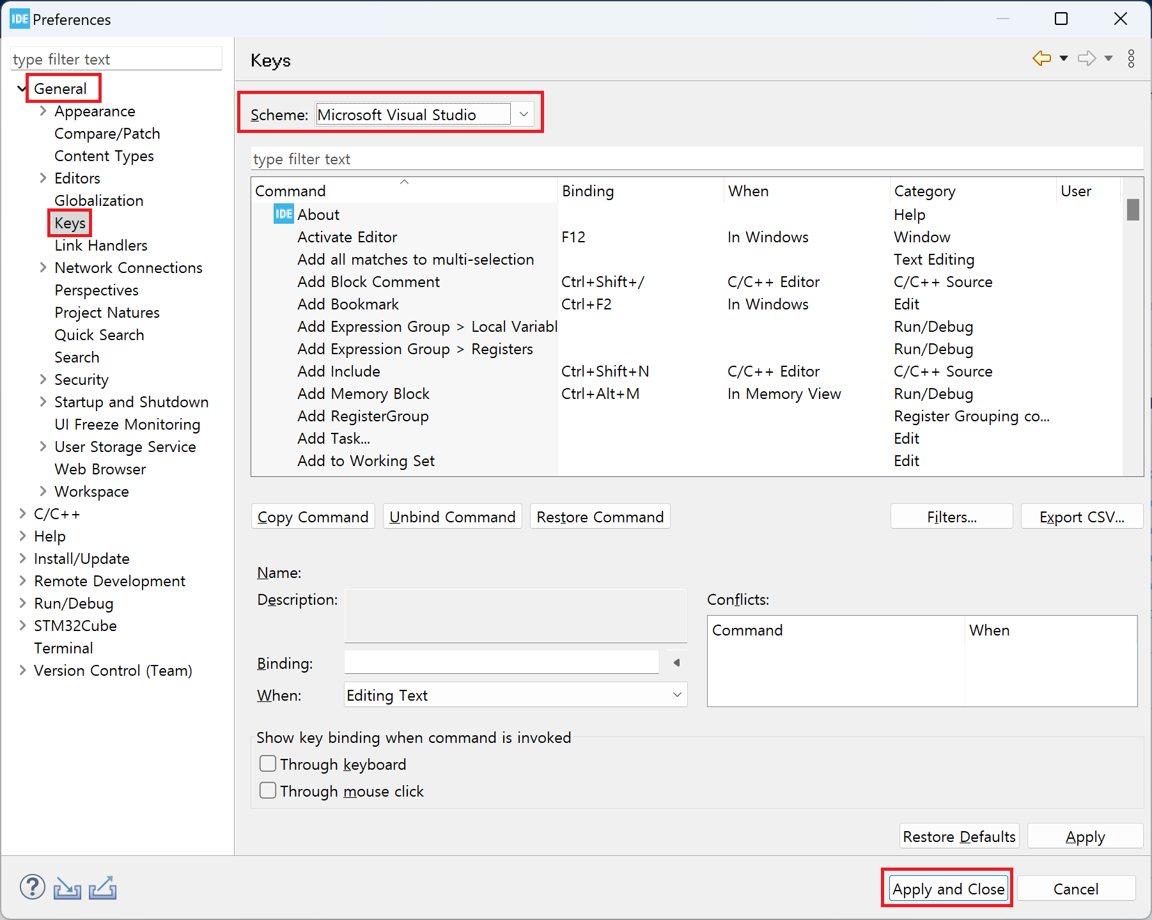Viewport: 1152px width, 920px height.
Task: Open UI Freeze Monitoring page
Action: pos(127,425)
